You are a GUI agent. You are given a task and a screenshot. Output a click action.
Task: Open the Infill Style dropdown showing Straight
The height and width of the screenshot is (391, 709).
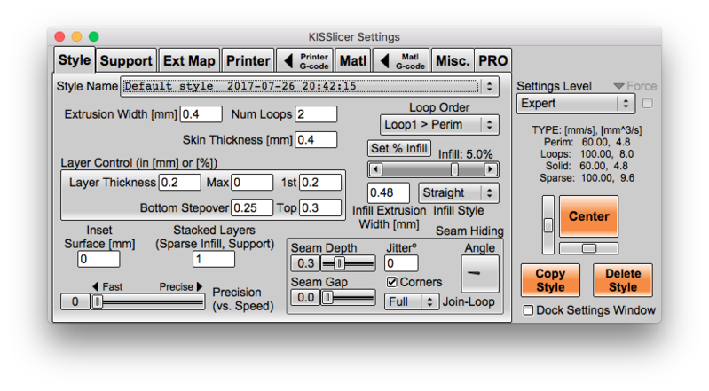tap(459, 193)
